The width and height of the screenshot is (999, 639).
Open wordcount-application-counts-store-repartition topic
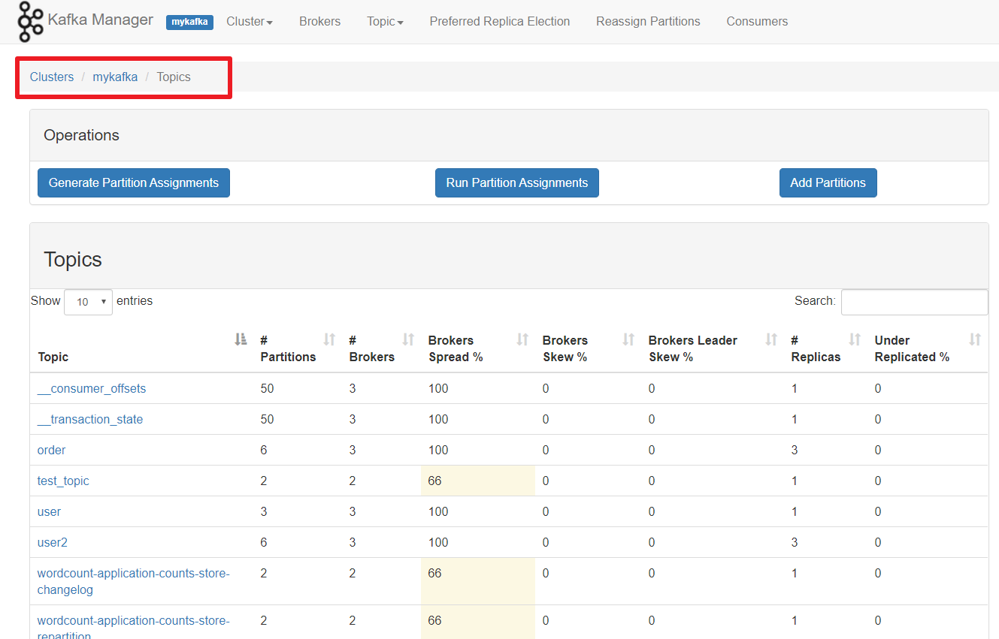pyautogui.click(x=134, y=627)
